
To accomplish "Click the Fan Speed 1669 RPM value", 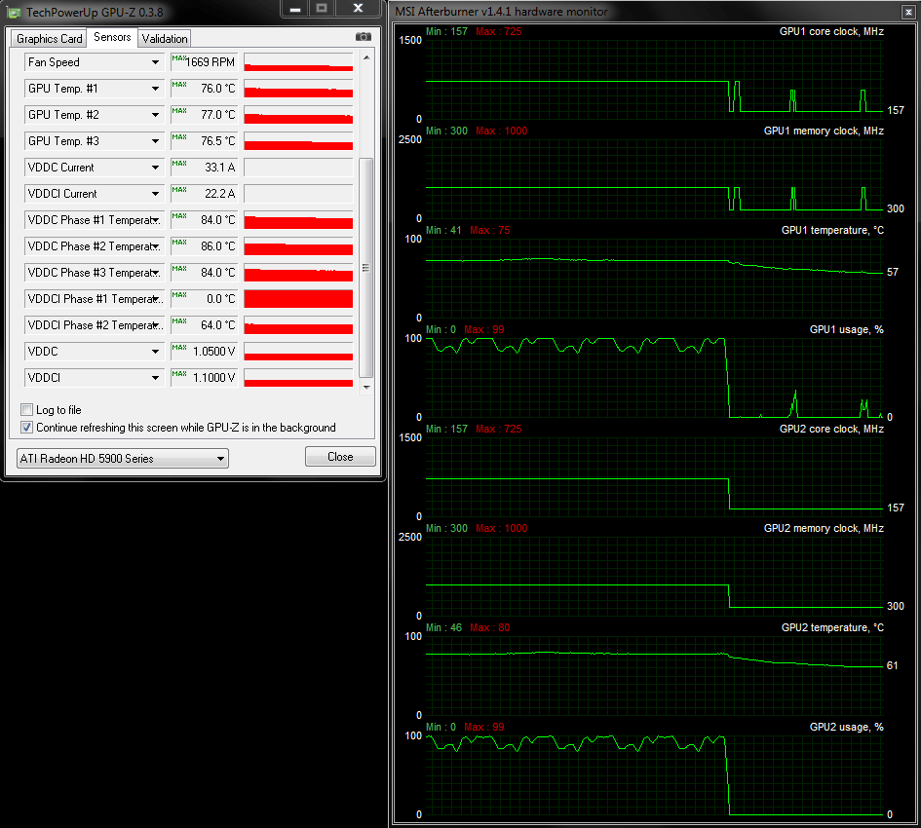I will (x=205, y=62).
